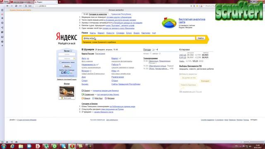Toggle the 'запомнить меня' checkbox
The image size is (265, 149).
click(x=60, y=62)
